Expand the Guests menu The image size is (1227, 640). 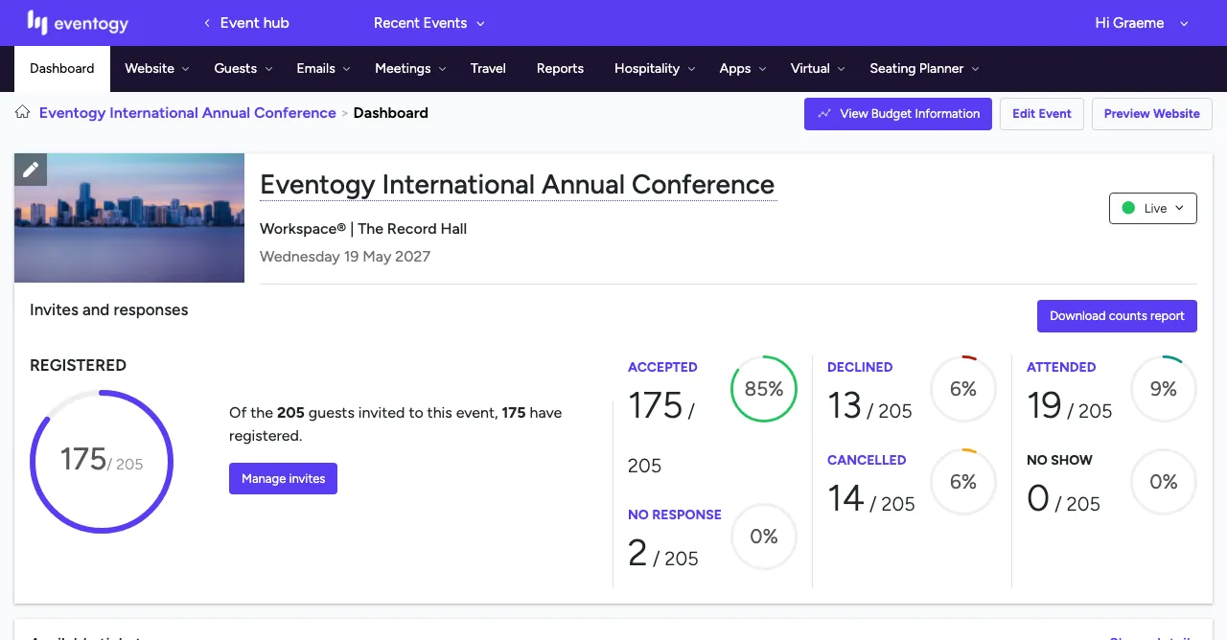click(x=243, y=69)
